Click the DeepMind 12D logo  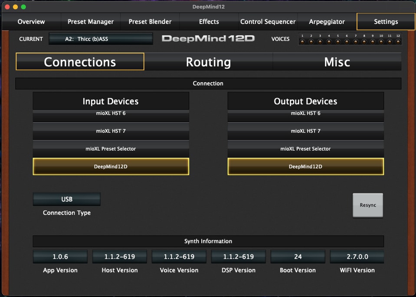pos(208,39)
